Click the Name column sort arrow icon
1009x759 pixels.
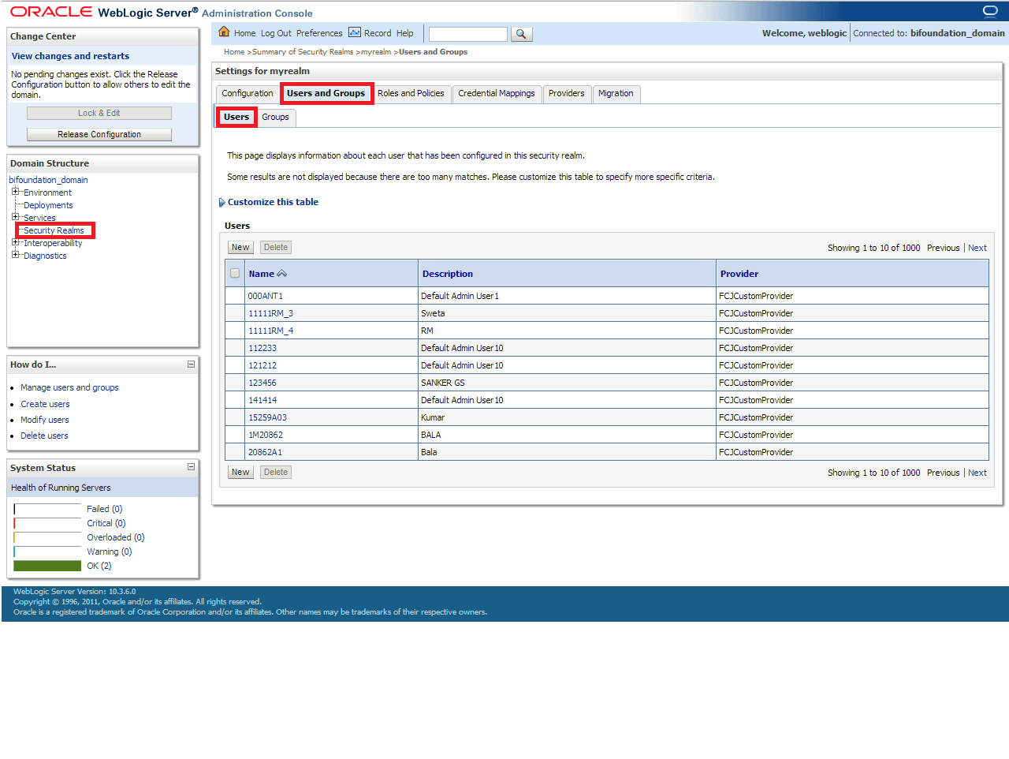click(282, 274)
